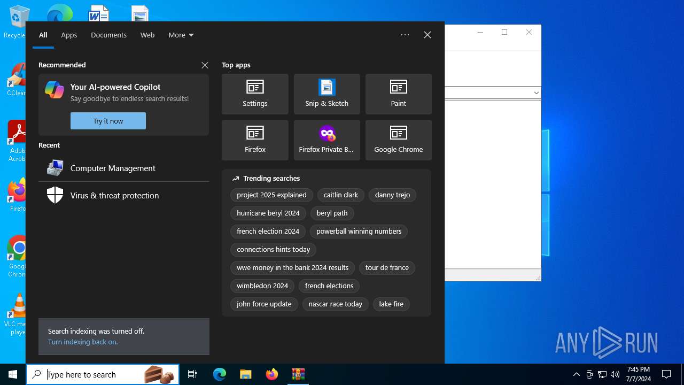Select the 'nascar race today' chip
Screen dimensions: 684x385
[x=335, y=304]
